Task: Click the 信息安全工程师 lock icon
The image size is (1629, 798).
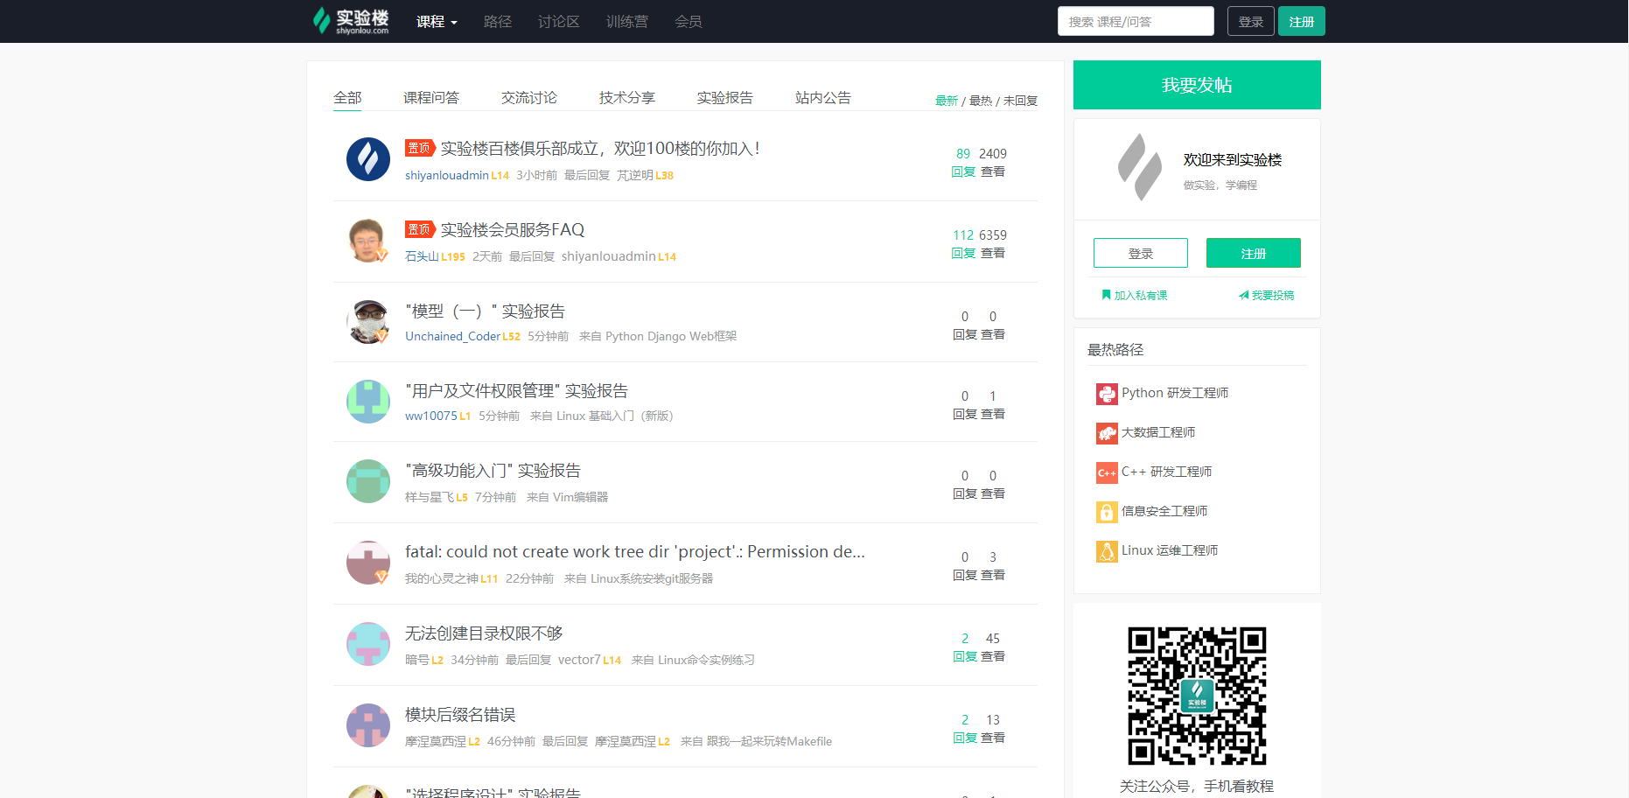Action: (1107, 512)
